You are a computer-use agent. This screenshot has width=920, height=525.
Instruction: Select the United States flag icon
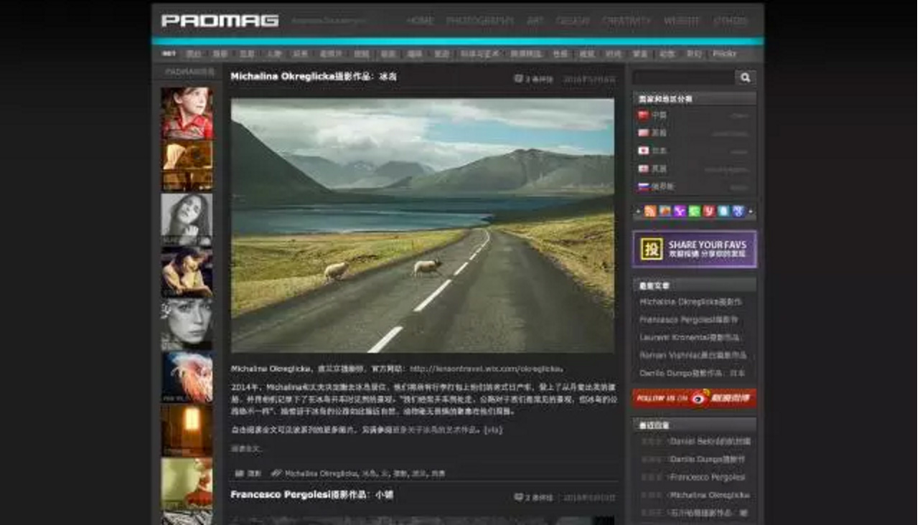point(643,133)
